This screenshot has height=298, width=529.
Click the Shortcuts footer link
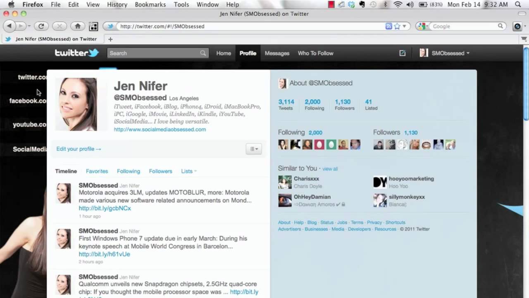point(396,222)
